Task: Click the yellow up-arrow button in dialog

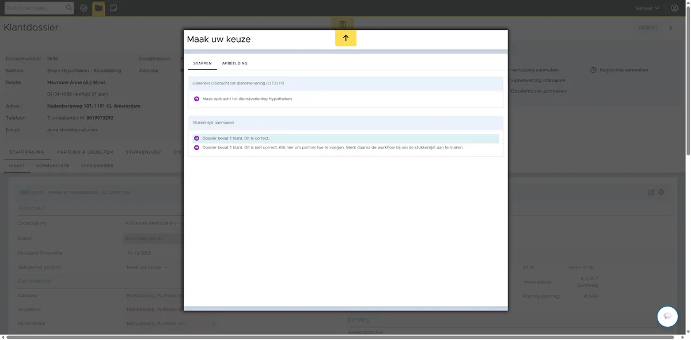Action: [345, 38]
